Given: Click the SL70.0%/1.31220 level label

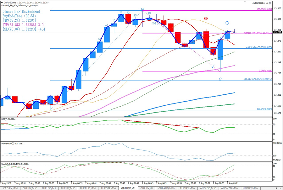Looking at the screenshot, I should (x=258, y=79).
